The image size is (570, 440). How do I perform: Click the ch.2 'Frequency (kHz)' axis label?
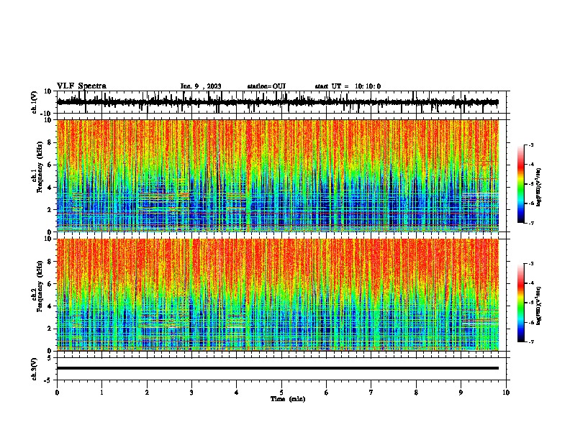click(40, 286)
